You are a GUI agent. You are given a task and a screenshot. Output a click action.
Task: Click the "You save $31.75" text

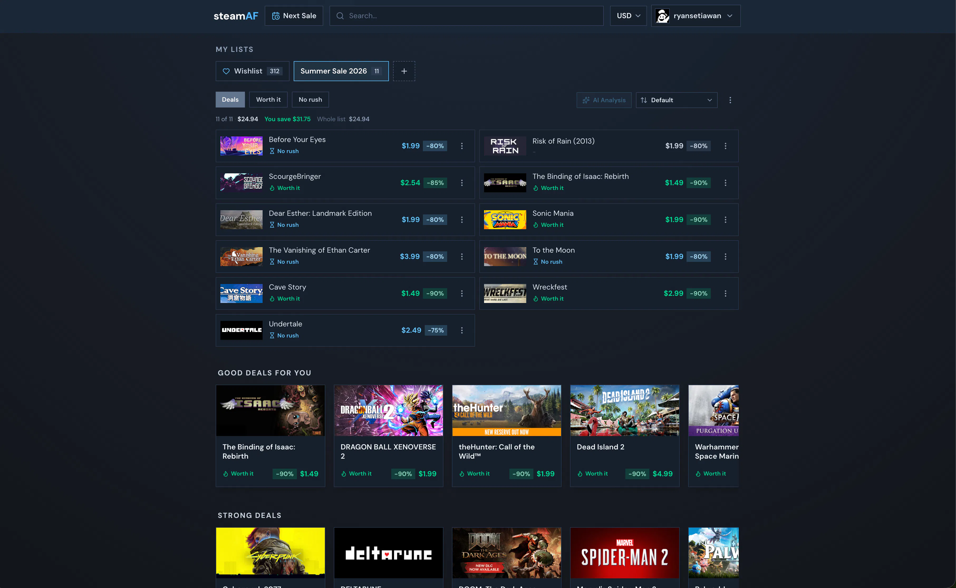(288, 119)
